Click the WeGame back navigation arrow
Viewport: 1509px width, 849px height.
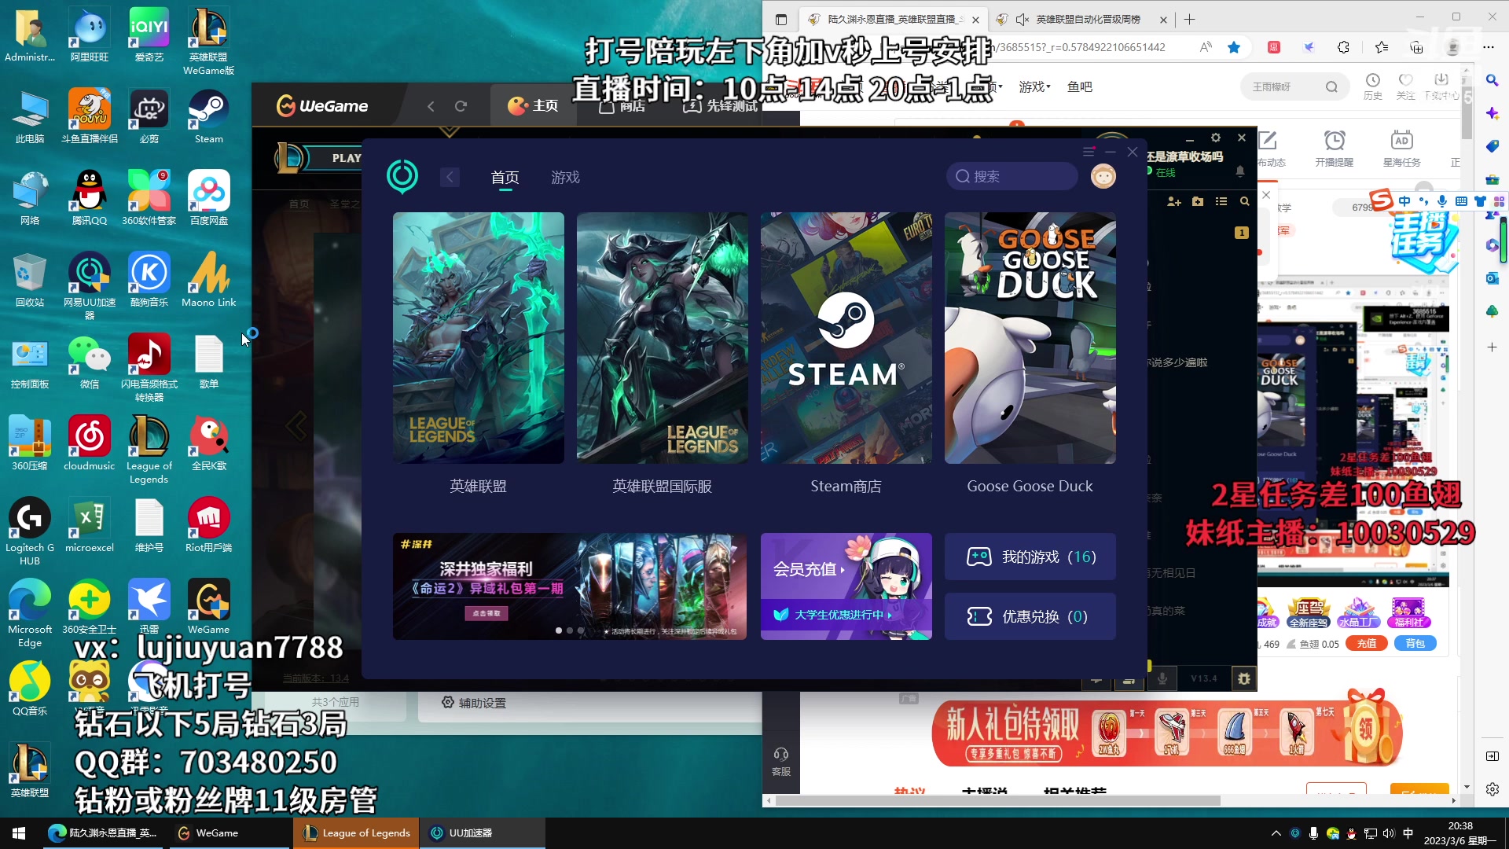(x=431, y=105)
